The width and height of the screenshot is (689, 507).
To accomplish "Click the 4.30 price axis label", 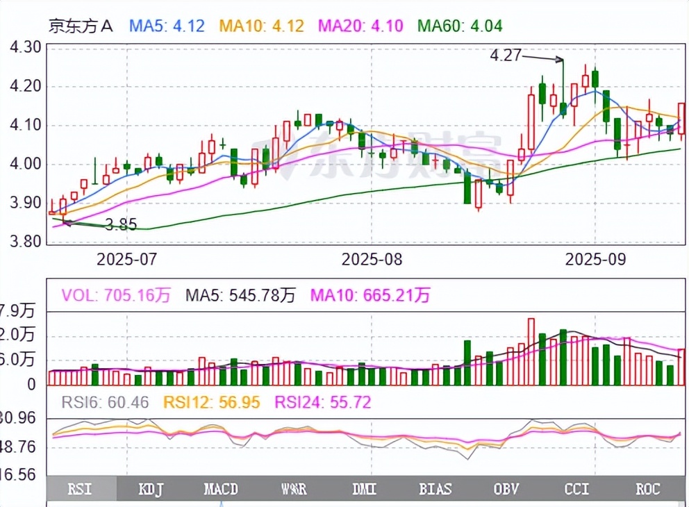I will [x=25, y=47].
